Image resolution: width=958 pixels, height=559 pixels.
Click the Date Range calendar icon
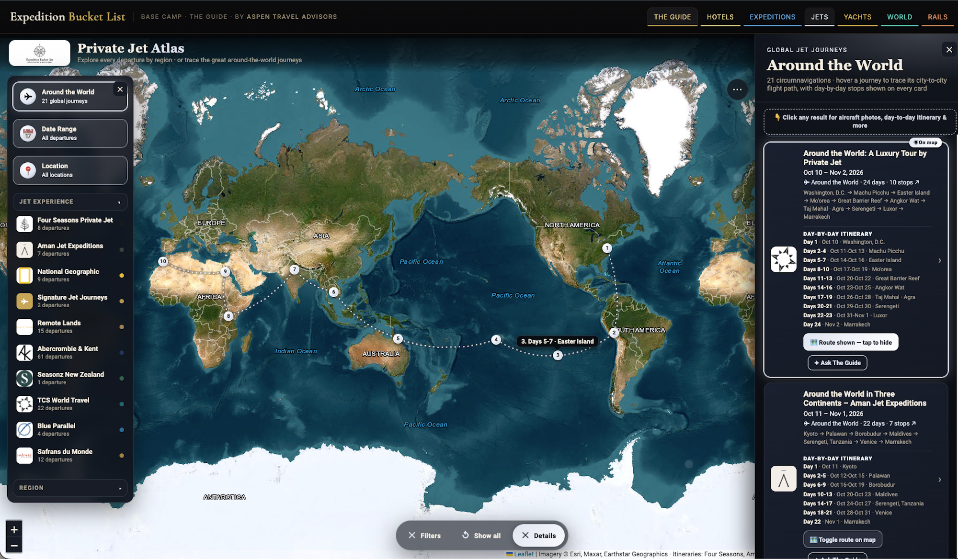click(28, 134)
